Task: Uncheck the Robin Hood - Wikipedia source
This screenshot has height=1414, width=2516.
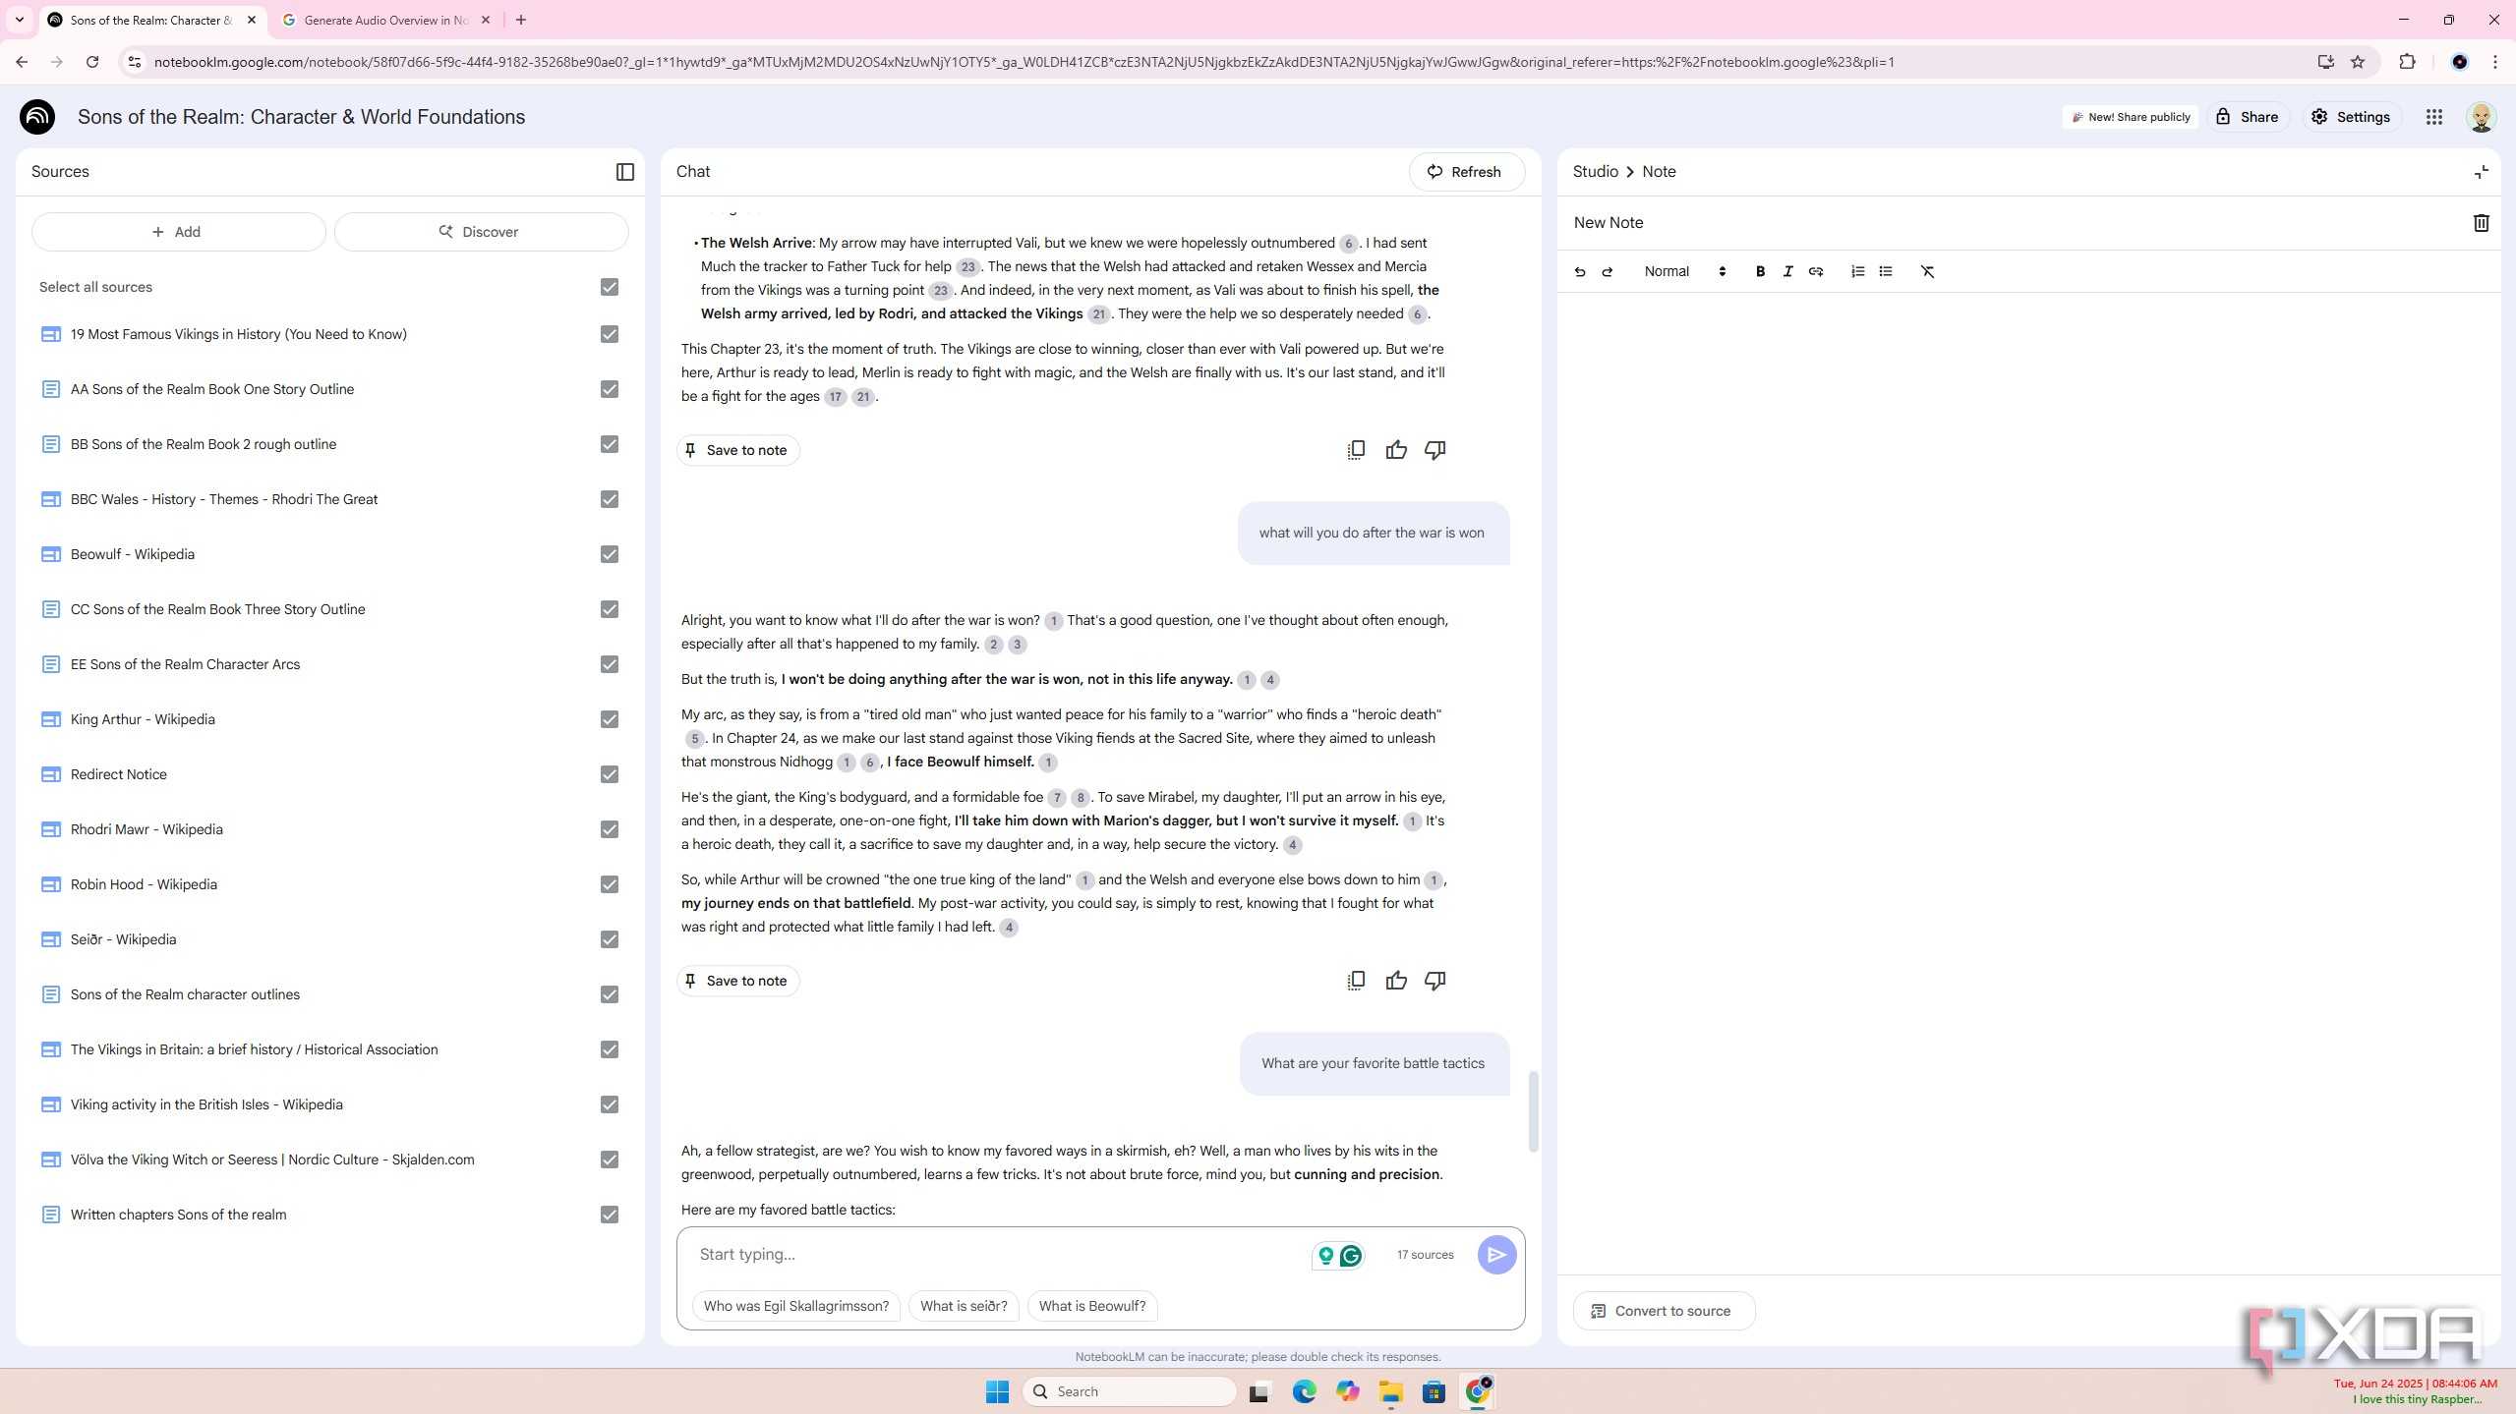Action: [x=609, y=884]
